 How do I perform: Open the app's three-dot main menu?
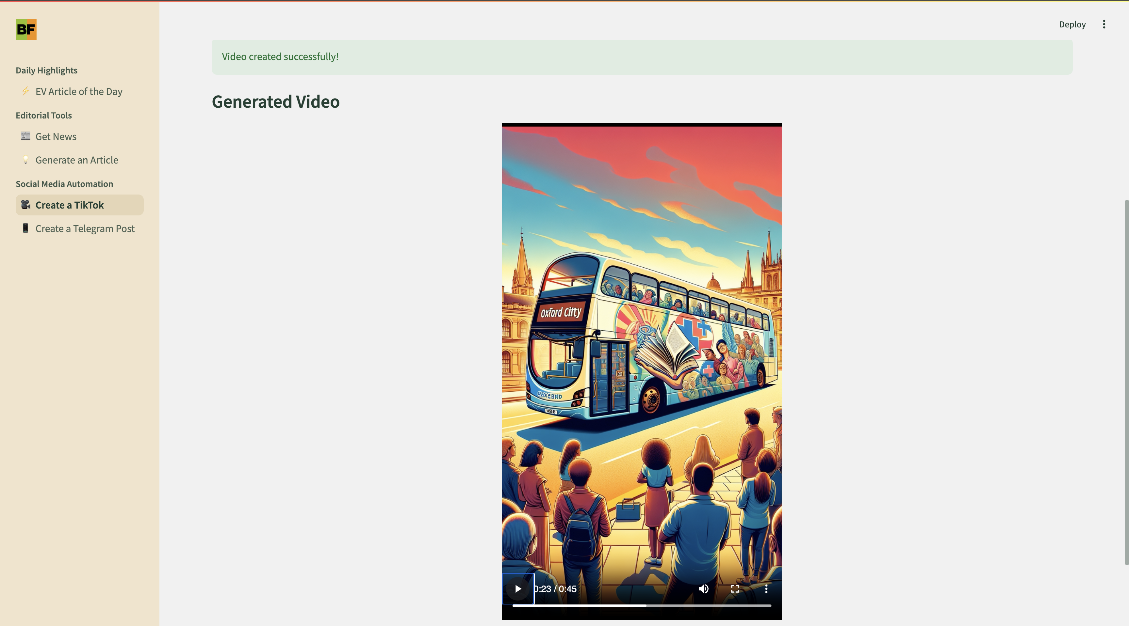(1104, 24)
